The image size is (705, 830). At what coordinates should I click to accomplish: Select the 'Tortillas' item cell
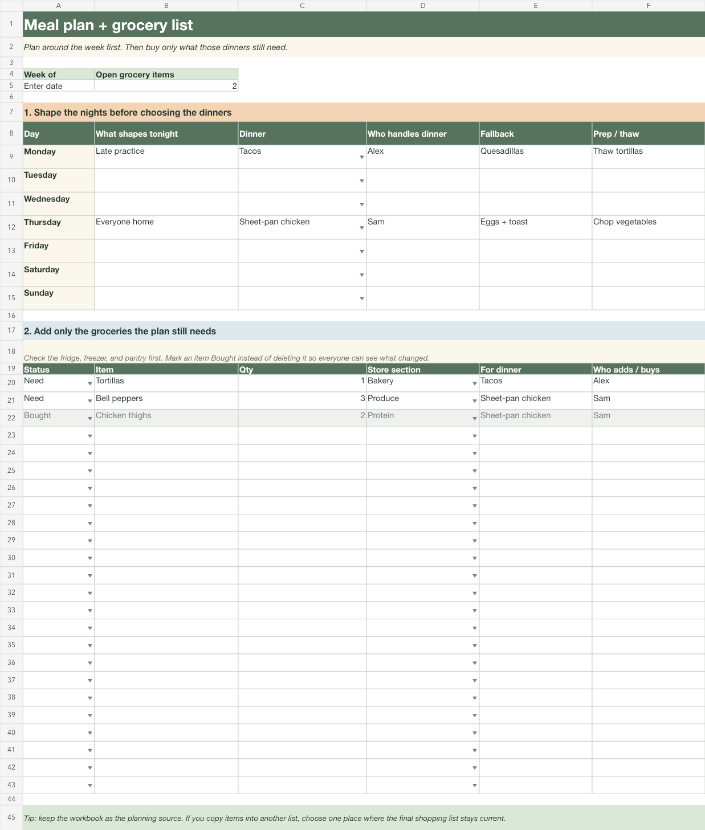click(x=166, y=383)
